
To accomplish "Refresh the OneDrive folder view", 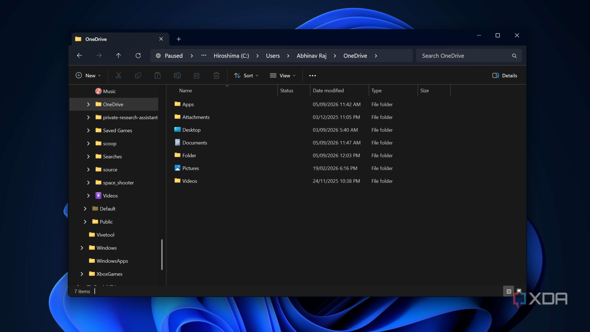I will (138, 55).
